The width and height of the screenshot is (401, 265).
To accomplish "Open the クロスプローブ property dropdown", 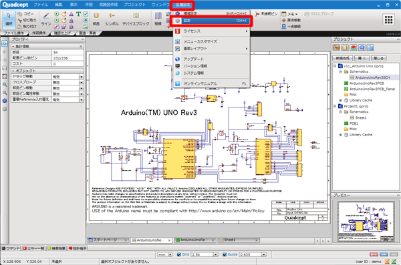I will click(82, 82).
